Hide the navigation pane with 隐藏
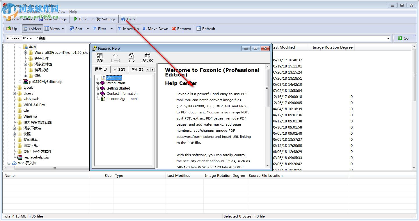Screen dimensions: 419x221 coord(99,58)
